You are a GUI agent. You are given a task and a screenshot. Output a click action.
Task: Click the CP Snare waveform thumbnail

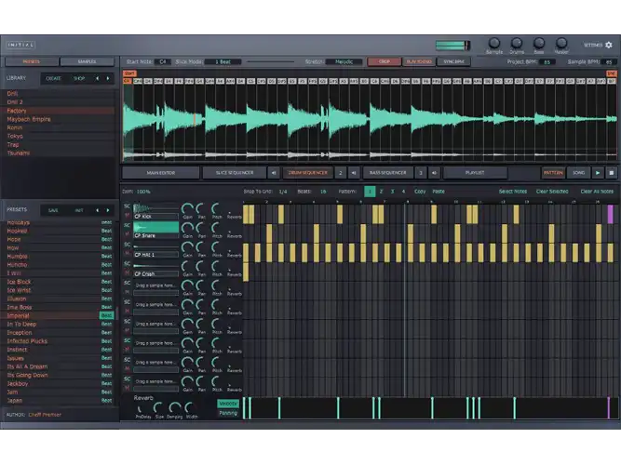[x=156, y=227]
